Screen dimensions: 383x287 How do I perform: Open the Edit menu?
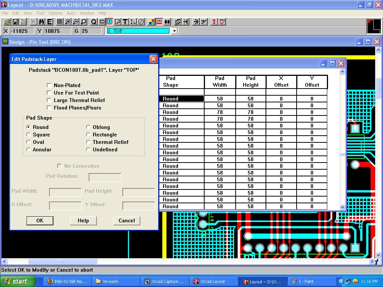pos(16,13)
